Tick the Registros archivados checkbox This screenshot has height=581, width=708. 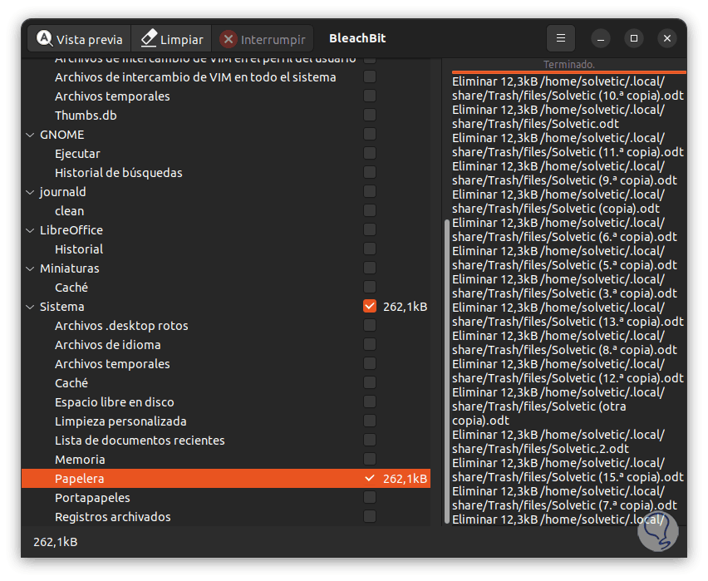tap(369, 516)
